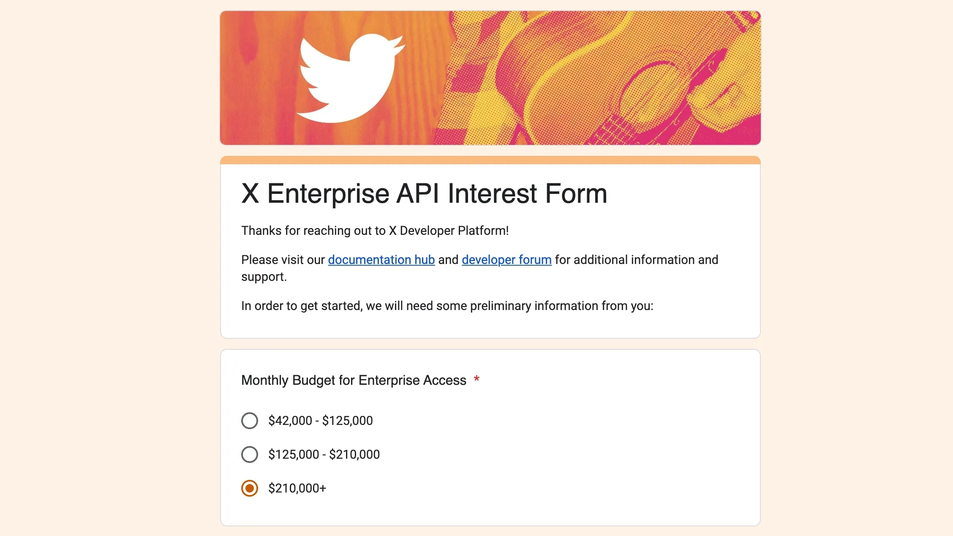Choose the $125,000 - $210,000 radio circle
This screenshot has height=536, width=953.
click(250, 454)
